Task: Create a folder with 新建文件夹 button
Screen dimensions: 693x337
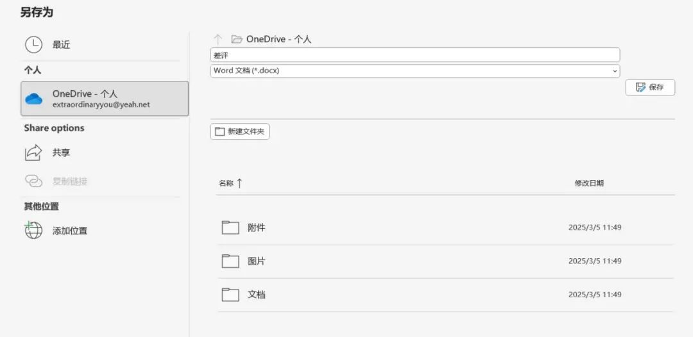Action: pos(240,131)
